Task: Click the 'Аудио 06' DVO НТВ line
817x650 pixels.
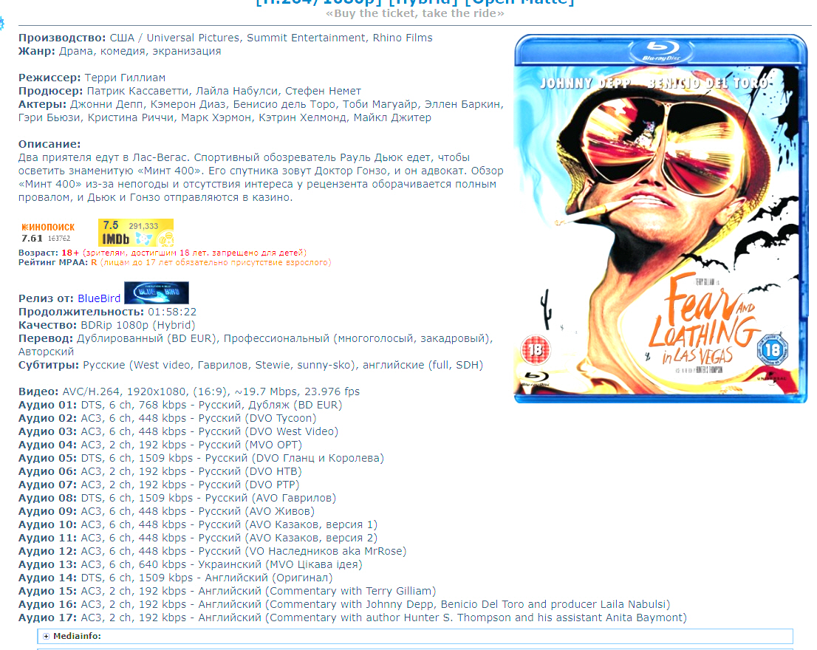Action: 160,471
